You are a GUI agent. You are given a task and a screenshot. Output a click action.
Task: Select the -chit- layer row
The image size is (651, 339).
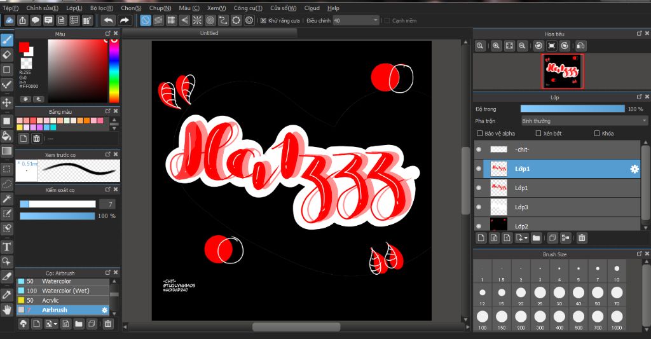[557, 149]
